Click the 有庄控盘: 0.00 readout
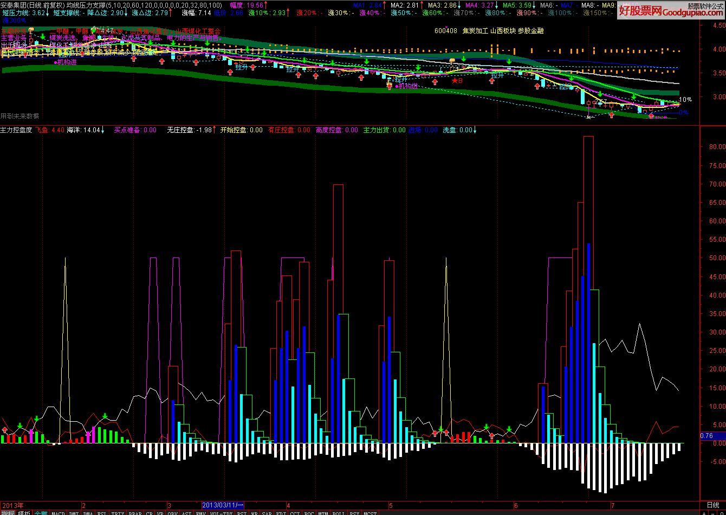This screenshot has height=515, width=726. coord(289,130)
